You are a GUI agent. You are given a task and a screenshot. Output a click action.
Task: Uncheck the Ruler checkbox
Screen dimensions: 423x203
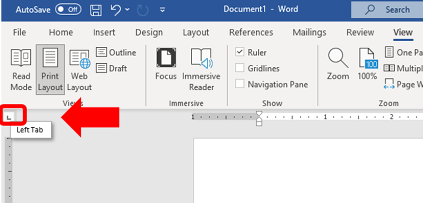click(239, 52)
